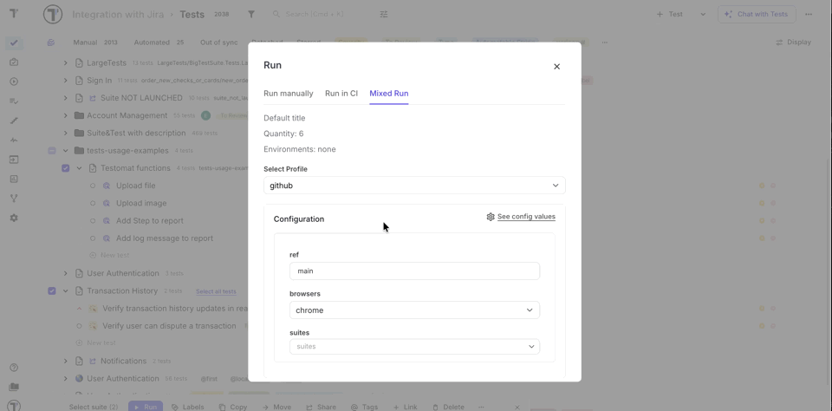Open the suites dropdown
The width and height of the screenshot is (832, 411).
414,346
